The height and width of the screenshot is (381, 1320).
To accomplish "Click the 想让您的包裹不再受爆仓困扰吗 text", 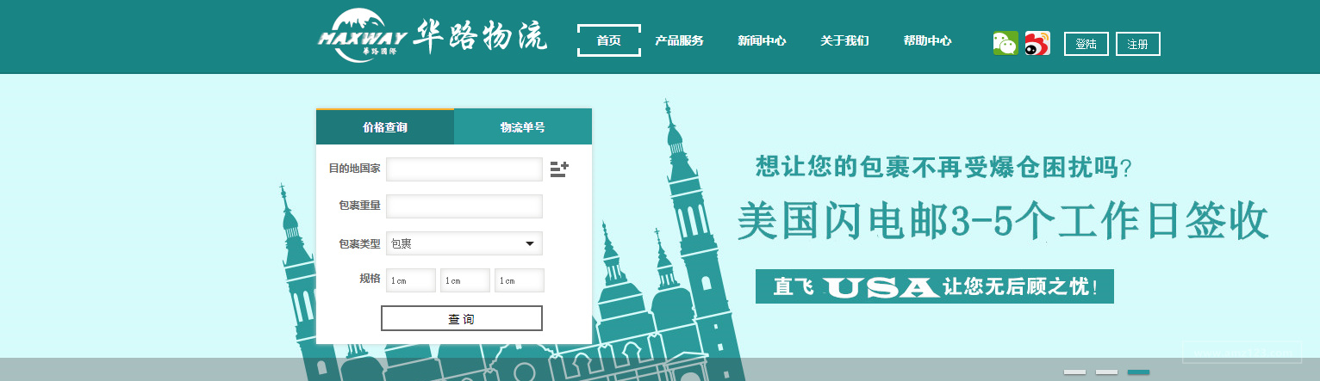I will click(x=943, y=166).
